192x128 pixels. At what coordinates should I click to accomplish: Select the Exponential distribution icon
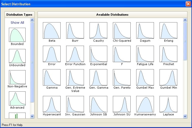(x=98, y=54)
